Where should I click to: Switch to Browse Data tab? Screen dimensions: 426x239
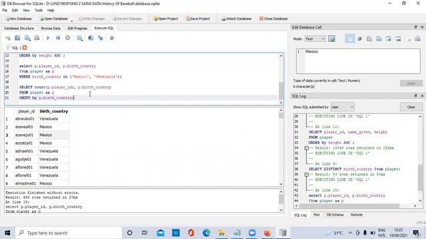coord(51,28)
